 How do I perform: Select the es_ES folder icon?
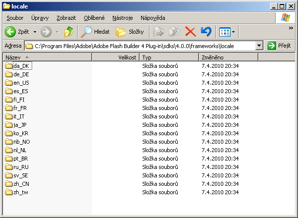9,91
